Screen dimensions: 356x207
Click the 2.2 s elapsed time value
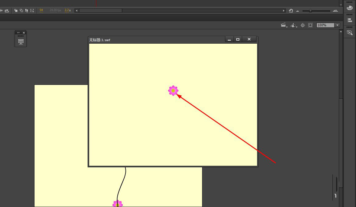(67, 10)
